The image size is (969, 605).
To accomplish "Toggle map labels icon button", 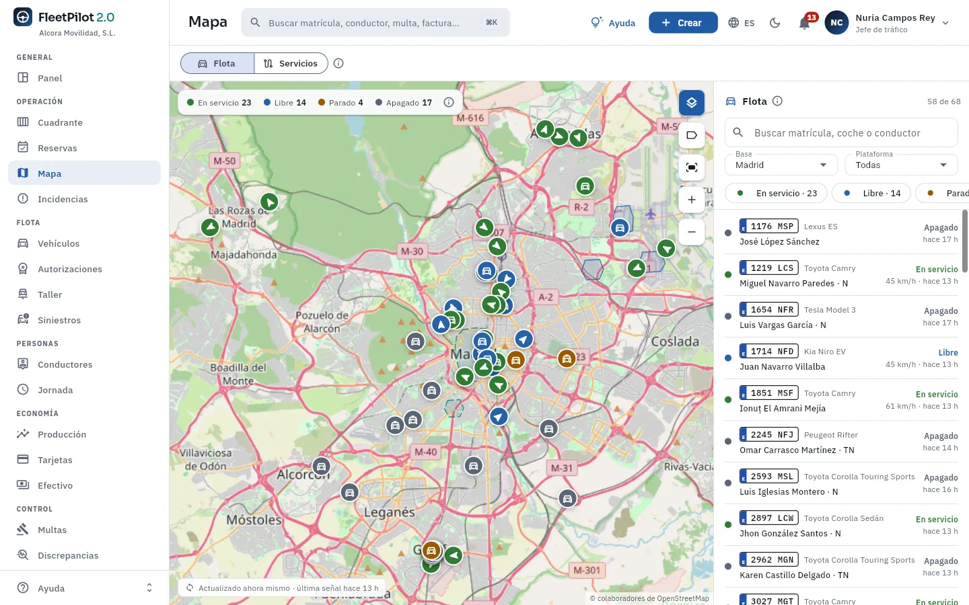I will point(692,135).
